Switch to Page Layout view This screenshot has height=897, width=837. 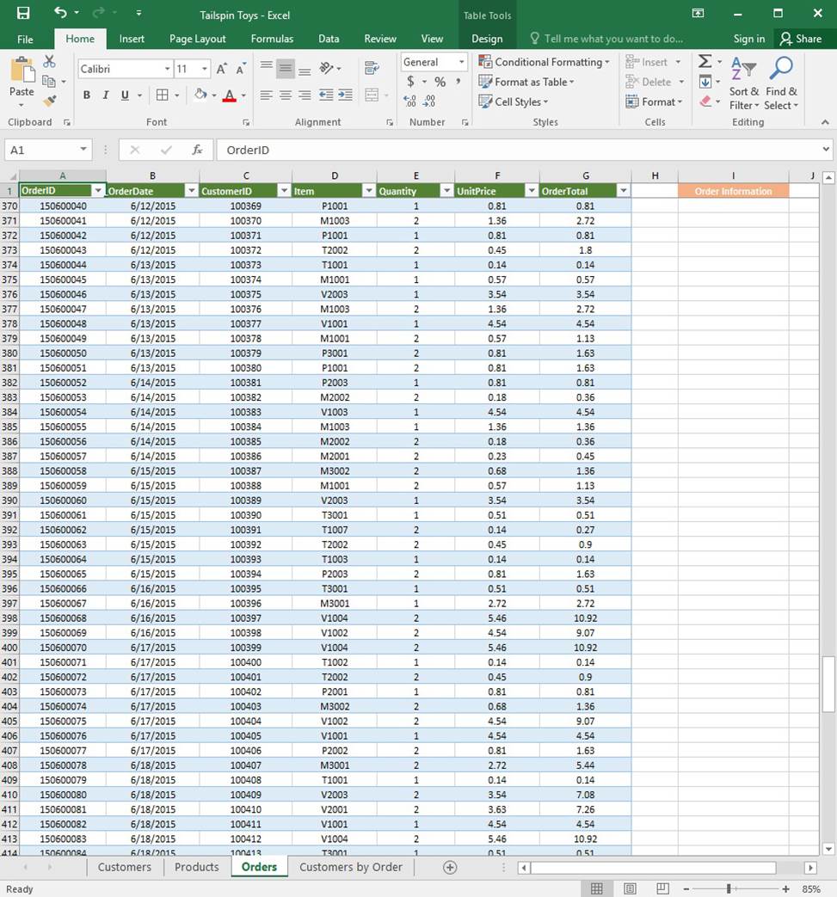pos(630,888)
